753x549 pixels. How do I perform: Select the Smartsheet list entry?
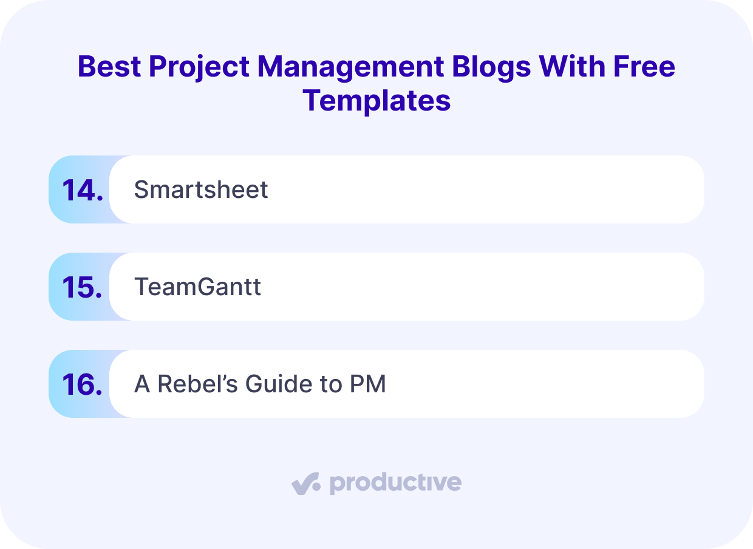point(201,190)
